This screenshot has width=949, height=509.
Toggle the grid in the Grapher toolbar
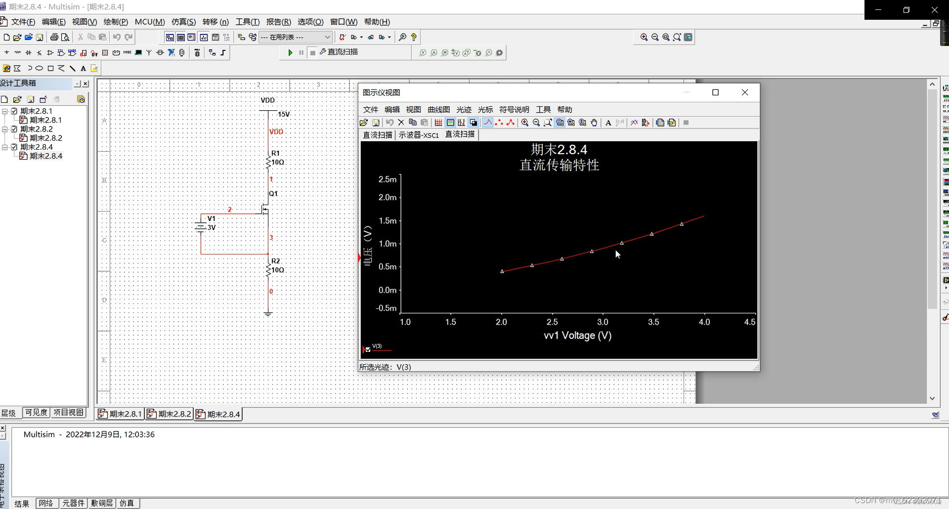click(x=438, y=123)
